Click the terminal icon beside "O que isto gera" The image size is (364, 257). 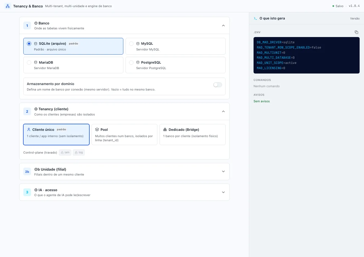255,18
